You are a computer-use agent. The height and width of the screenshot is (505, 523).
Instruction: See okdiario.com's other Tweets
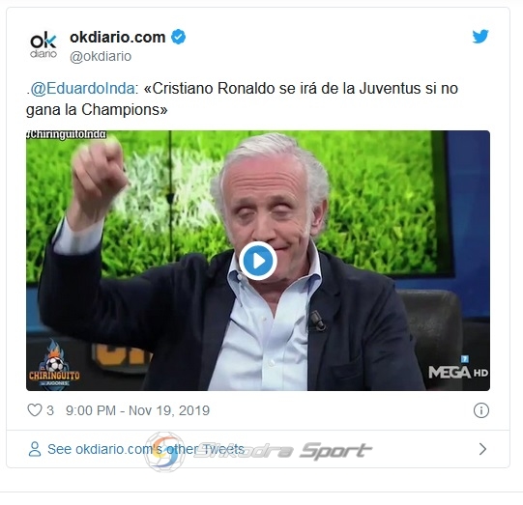pyautogui.click(x=146, y=449)
